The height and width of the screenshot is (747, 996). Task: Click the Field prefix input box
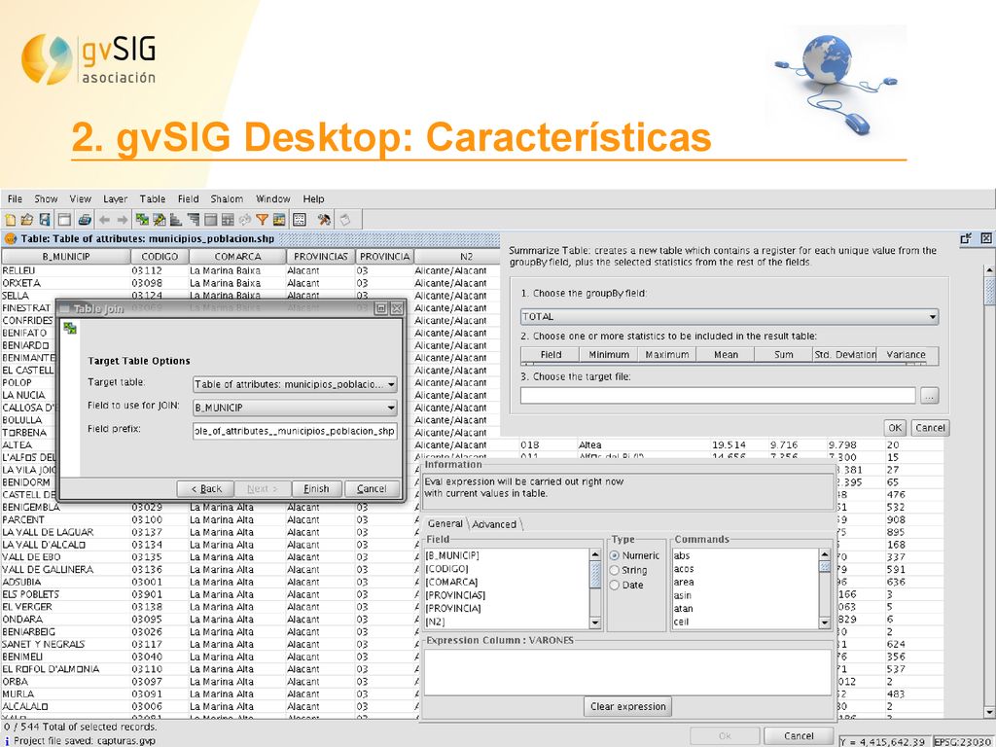pos(295,431)
